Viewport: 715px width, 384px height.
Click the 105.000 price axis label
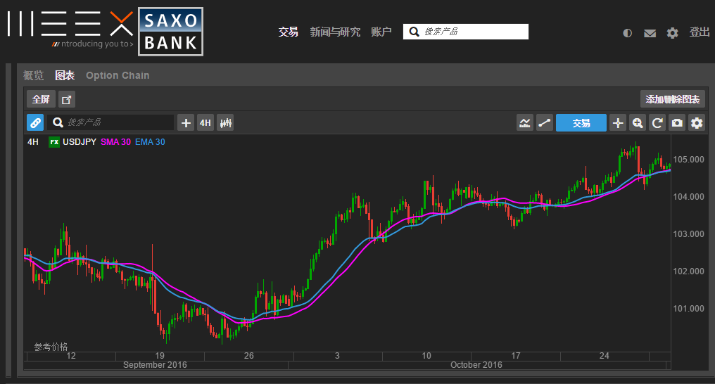tap(688, 160)
